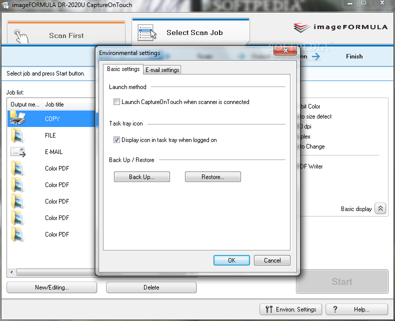Image resolution: width=395 pixels, height=321 pixels.
Task: Enable Launch CaptureOnTouch when scanner is connected
Action: [x=116, y=102]
